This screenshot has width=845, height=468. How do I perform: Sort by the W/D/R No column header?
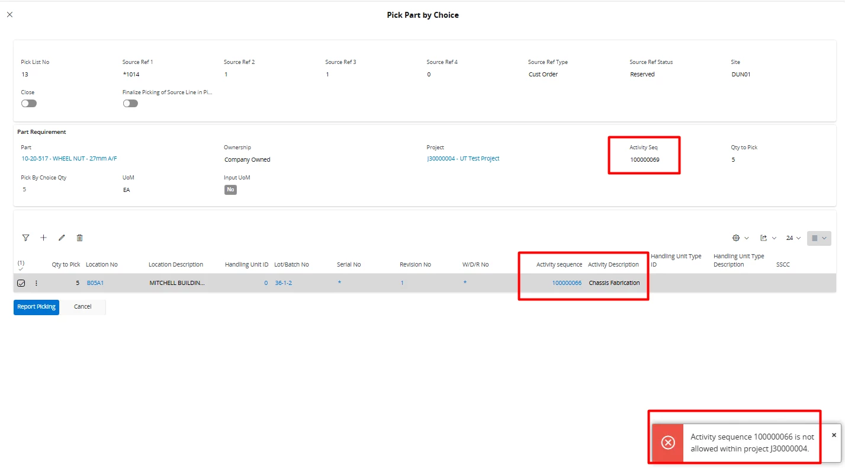pyautogui.click(x=475, y=265)
